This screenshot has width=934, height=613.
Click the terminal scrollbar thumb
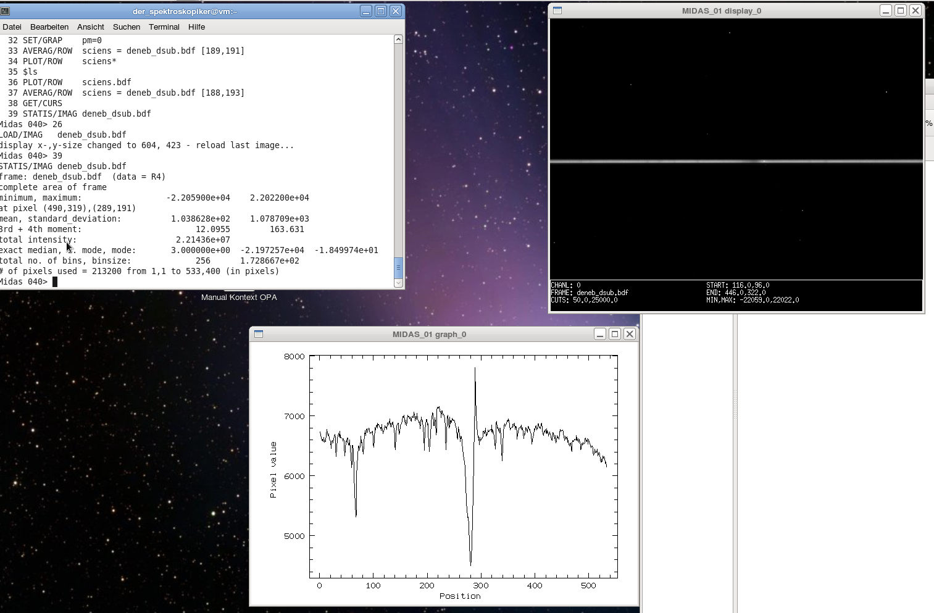point(398,267)
